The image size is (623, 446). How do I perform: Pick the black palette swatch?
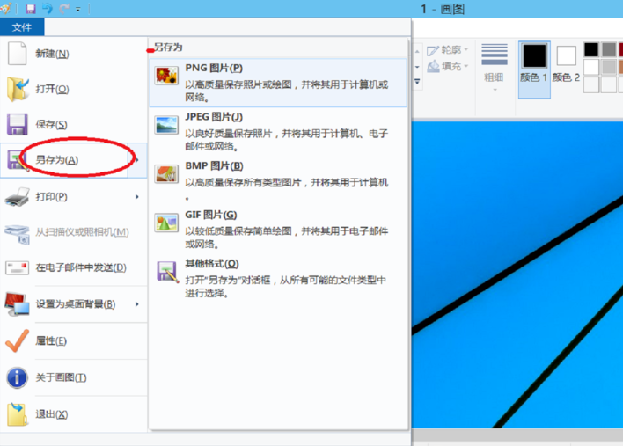[x=590, y=49]
